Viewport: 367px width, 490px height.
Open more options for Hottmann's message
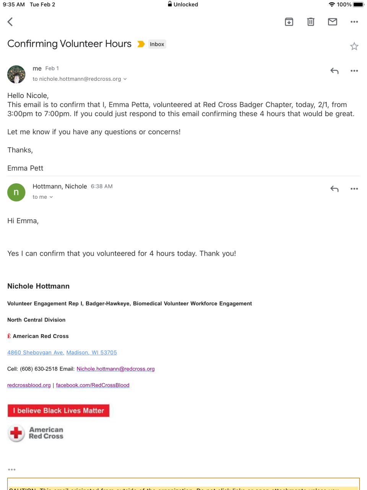pyautogui.click(x=354, y=189)
